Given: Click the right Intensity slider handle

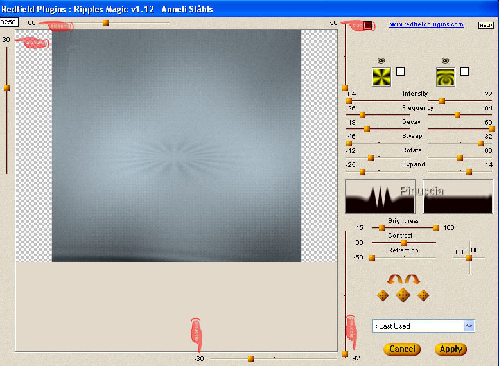Looking at the screenshot, I should point(442,101).
